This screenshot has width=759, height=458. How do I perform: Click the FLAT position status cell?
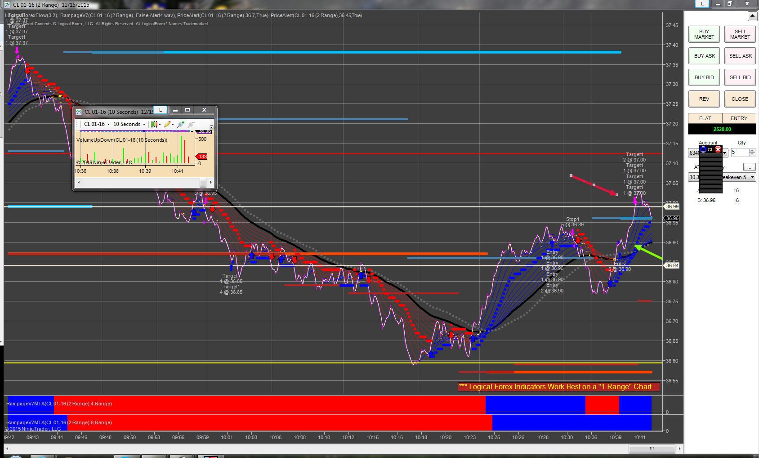pos(705,118)
